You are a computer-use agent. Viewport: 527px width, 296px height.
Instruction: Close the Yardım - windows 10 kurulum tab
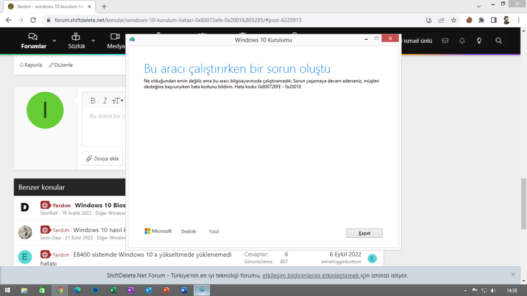pyautogui.click(x=90, y=6)
